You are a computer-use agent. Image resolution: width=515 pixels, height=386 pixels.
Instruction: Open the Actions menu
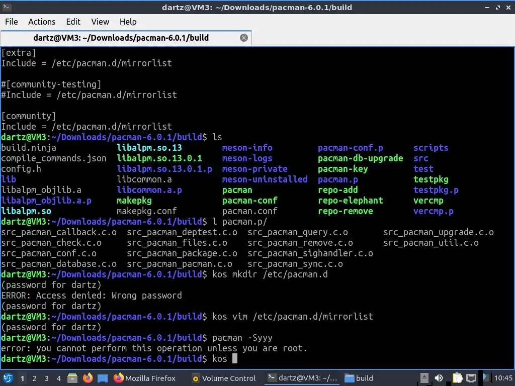tap(42, 22)
